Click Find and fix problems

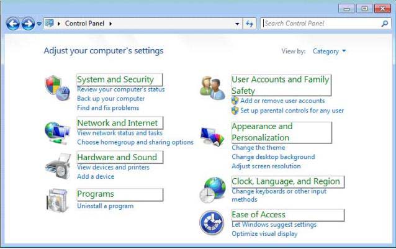tap(108, 108)
